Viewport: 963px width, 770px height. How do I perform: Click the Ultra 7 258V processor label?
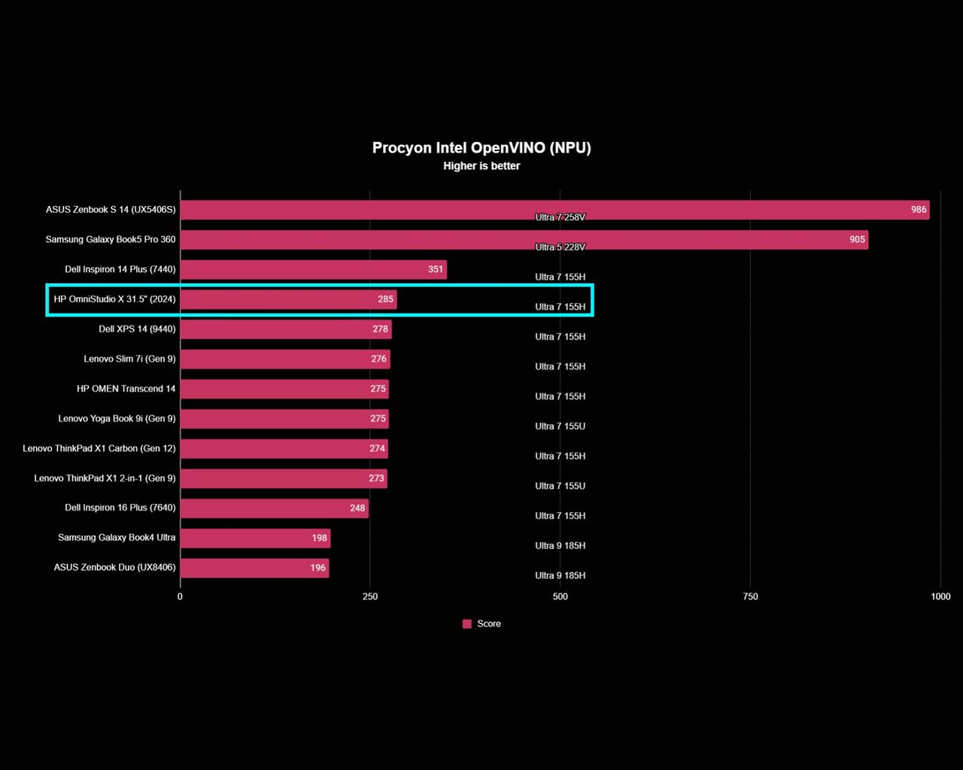pyautogui.click(x=560, y=217)
